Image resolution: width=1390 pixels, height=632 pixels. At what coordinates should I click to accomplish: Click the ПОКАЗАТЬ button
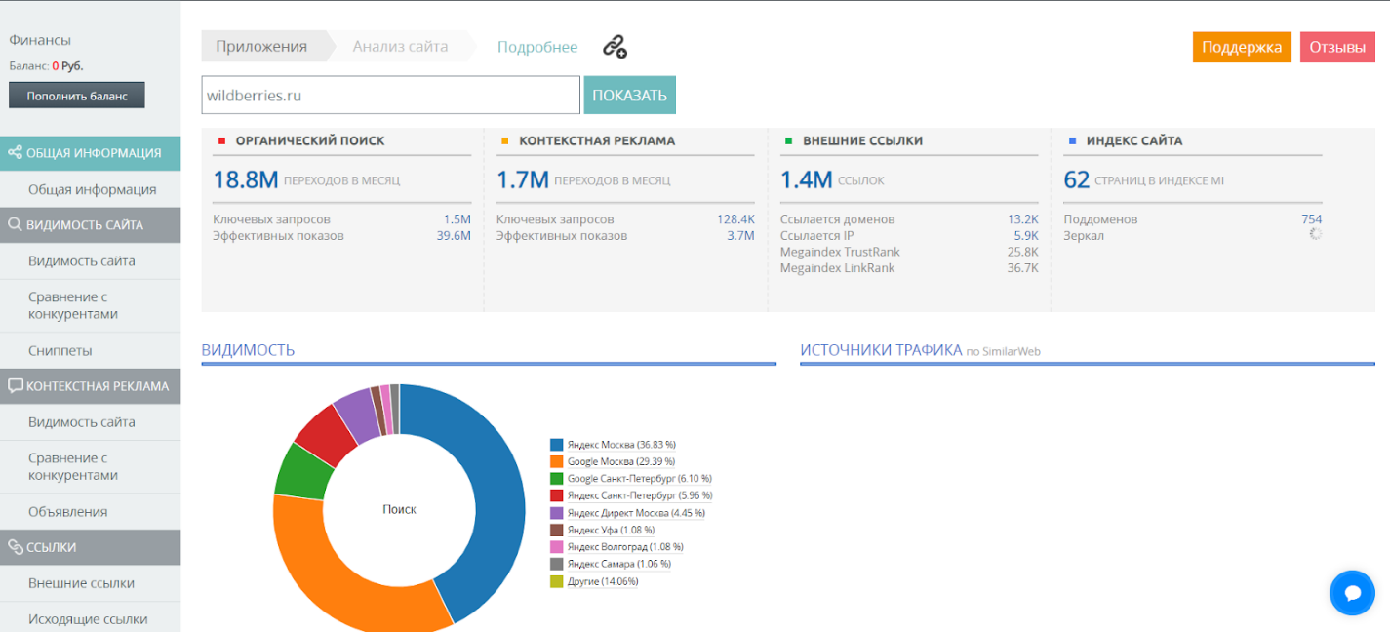[x=629, y=95]
